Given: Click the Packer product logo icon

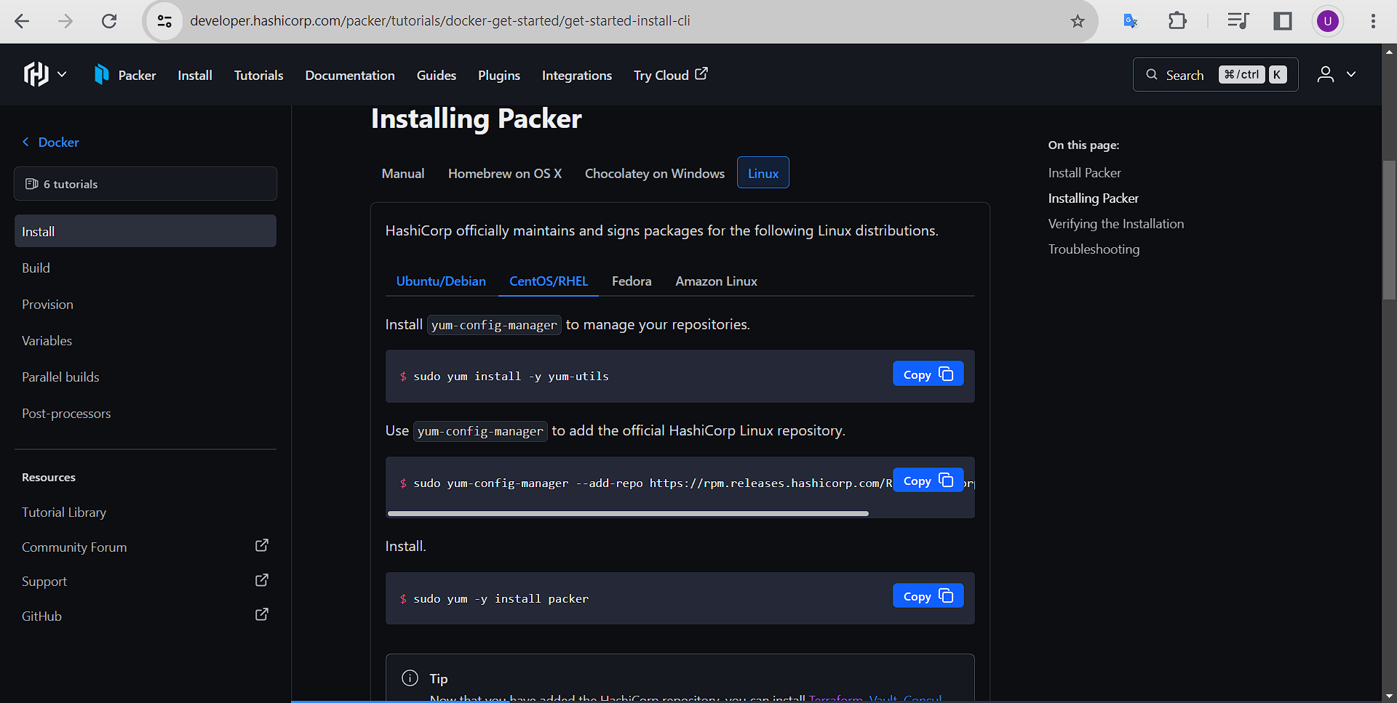Looking at the screenshot, I should point(101,74).
